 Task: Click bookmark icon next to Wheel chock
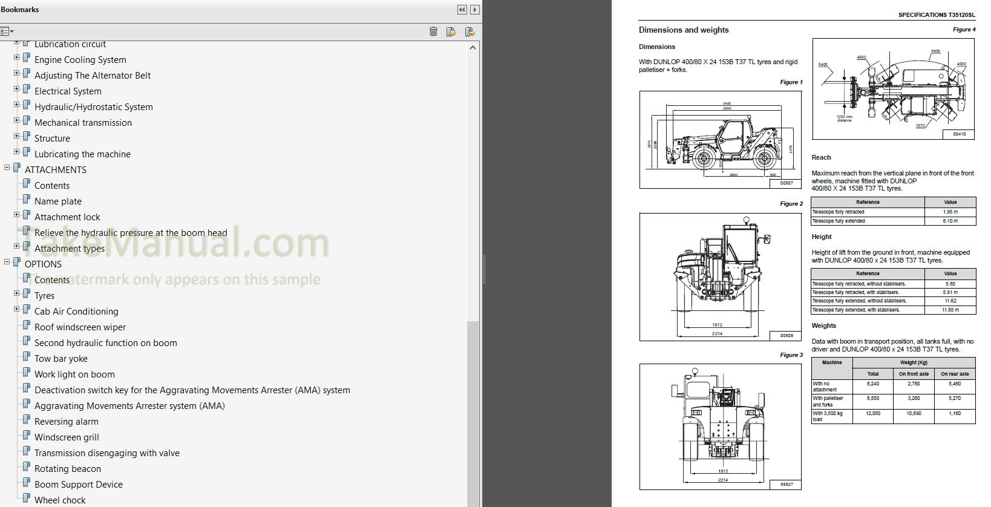pyautogui.click(x=27, y=499)
